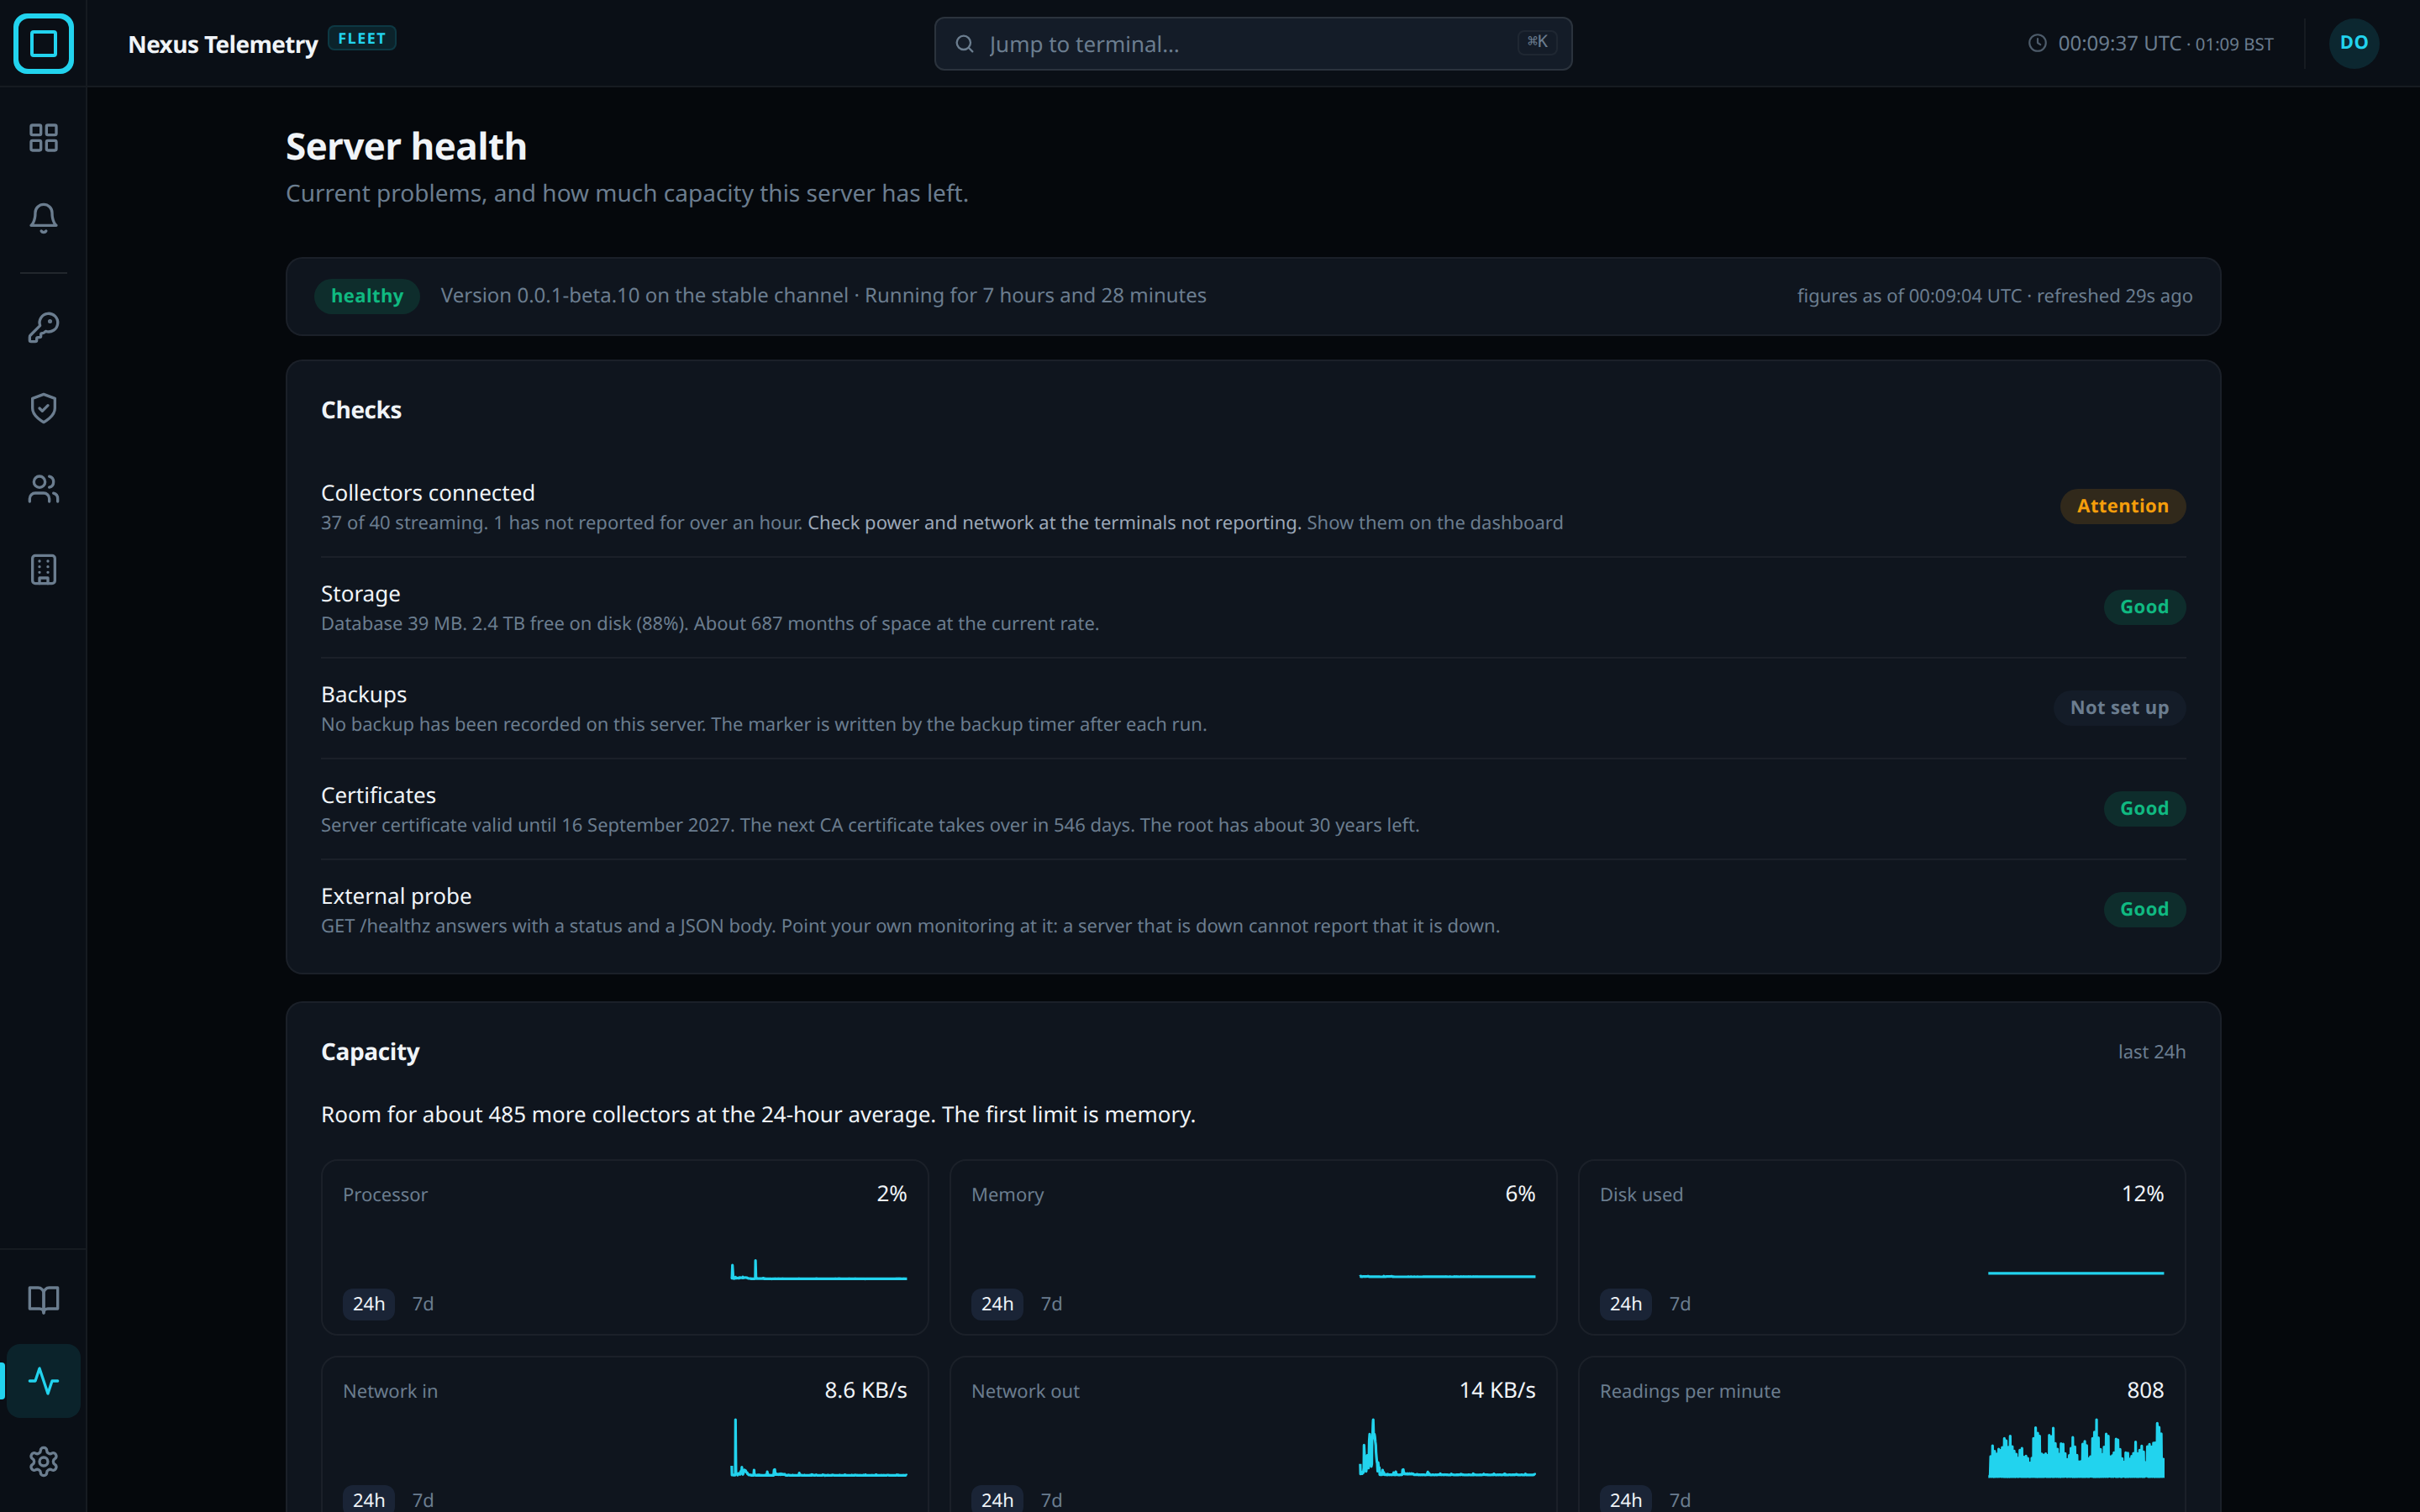Viewport: 2420px width, 1512px height.
Task: Select 24h range on Memory card
Action: (997, 1304)
